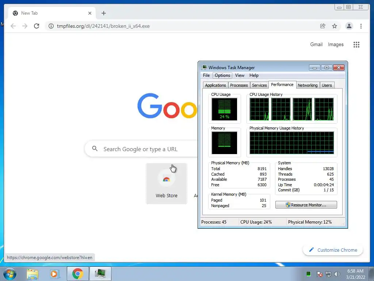Open a new Chrome tab

[103, 13]
